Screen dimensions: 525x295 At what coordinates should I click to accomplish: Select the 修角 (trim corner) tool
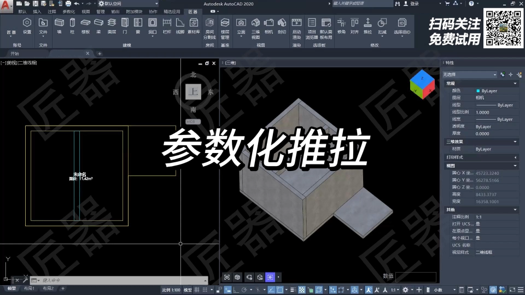tap(341, 26)
